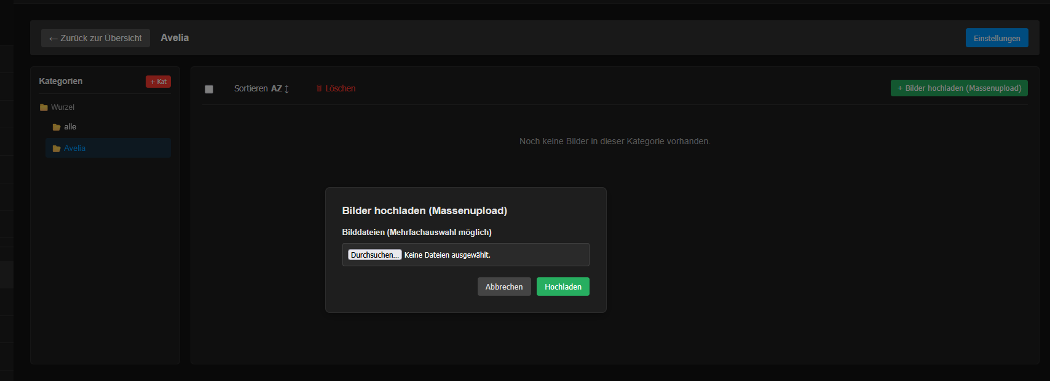The width and height of the screenshot is (1050, 381).
Task: Click Durchsuchen to choose image files
Action: [374, 255]
